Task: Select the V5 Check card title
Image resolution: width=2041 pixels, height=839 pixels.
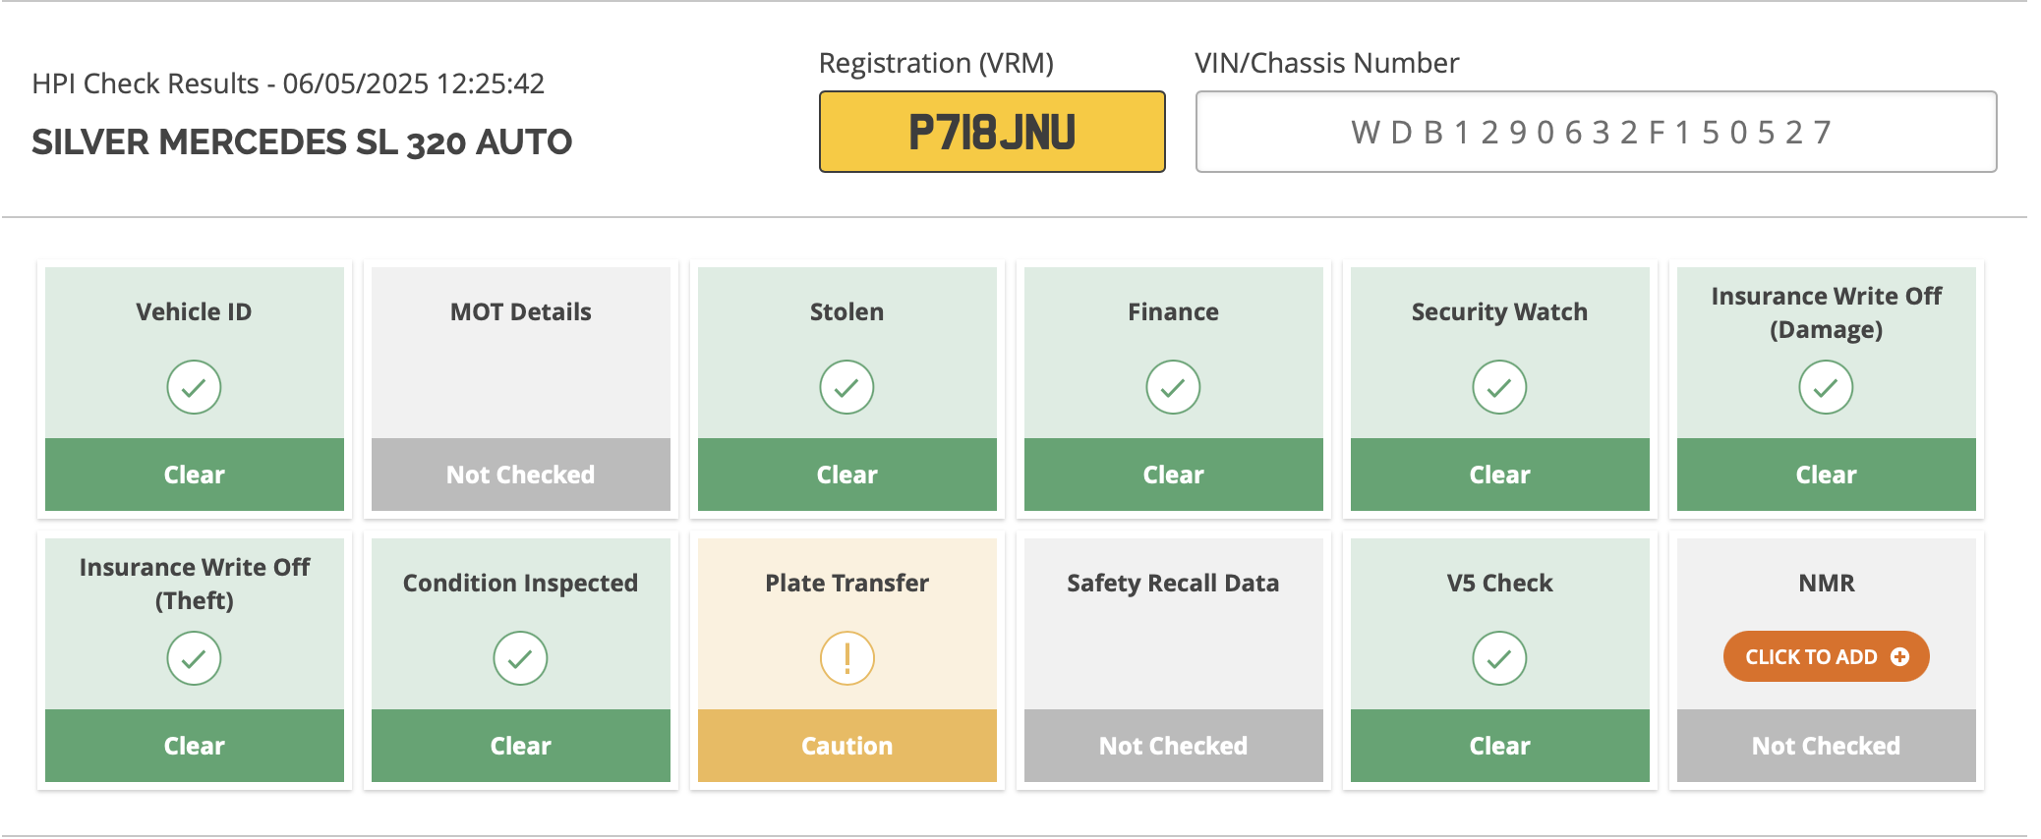Action: pos(1499,583)
